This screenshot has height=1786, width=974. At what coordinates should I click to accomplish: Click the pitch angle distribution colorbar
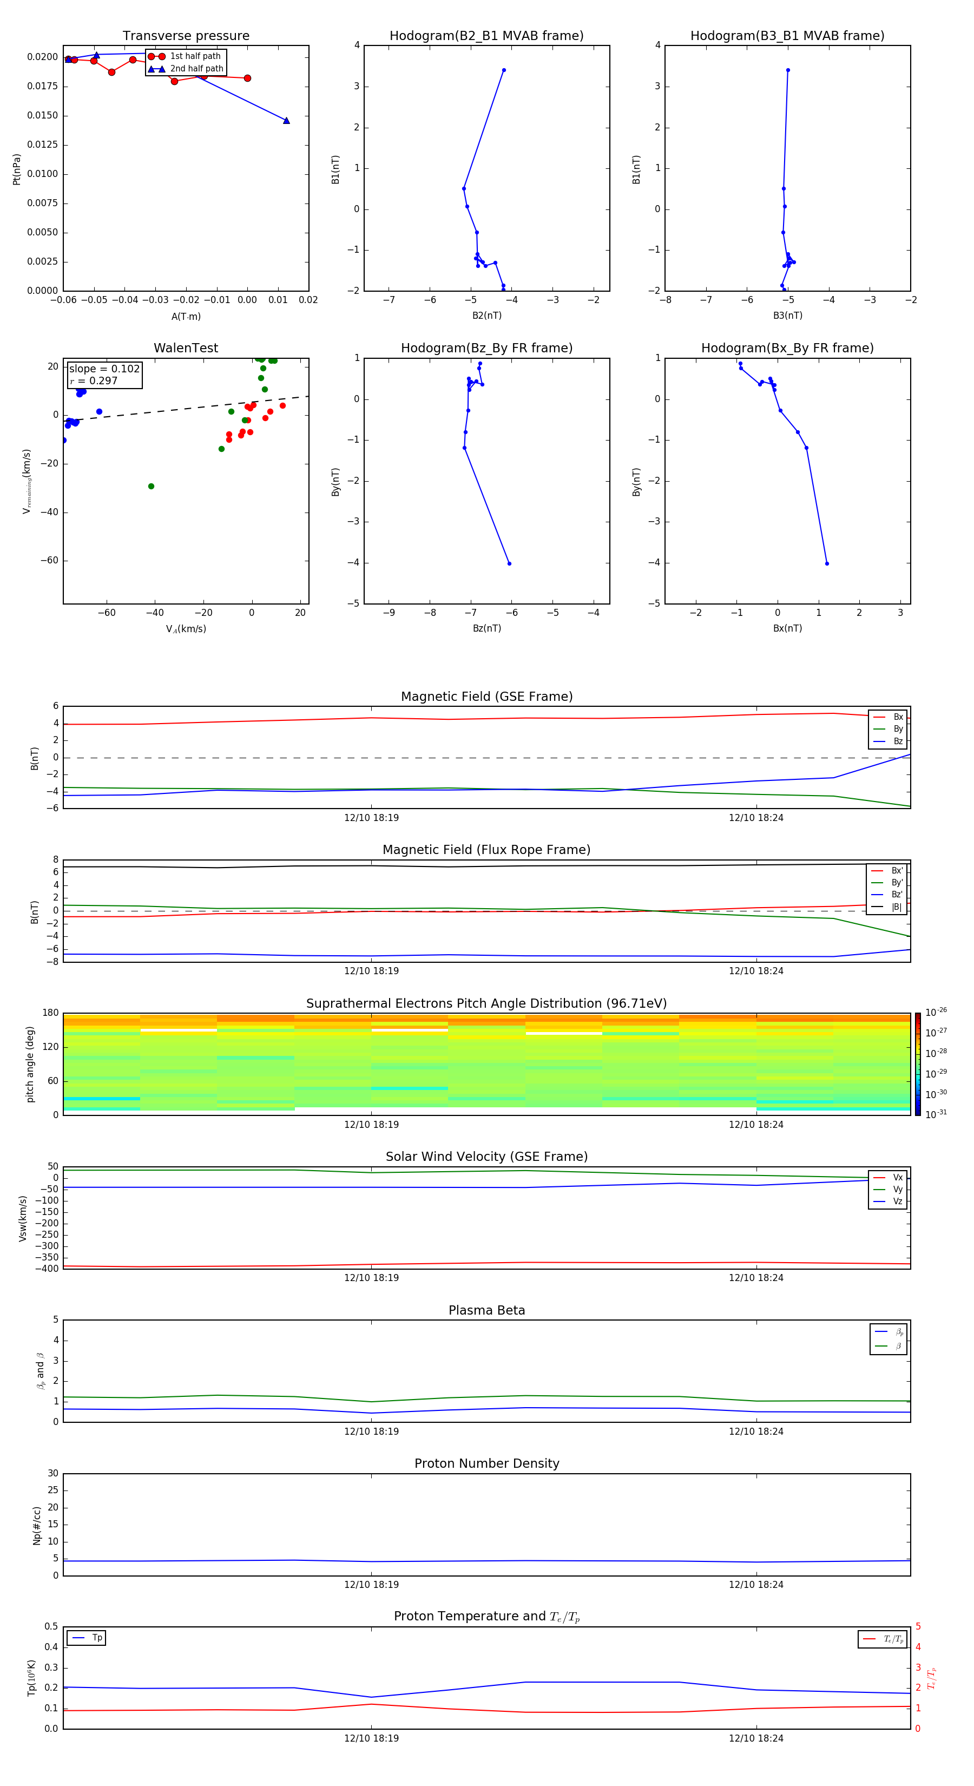[917, 1063]
